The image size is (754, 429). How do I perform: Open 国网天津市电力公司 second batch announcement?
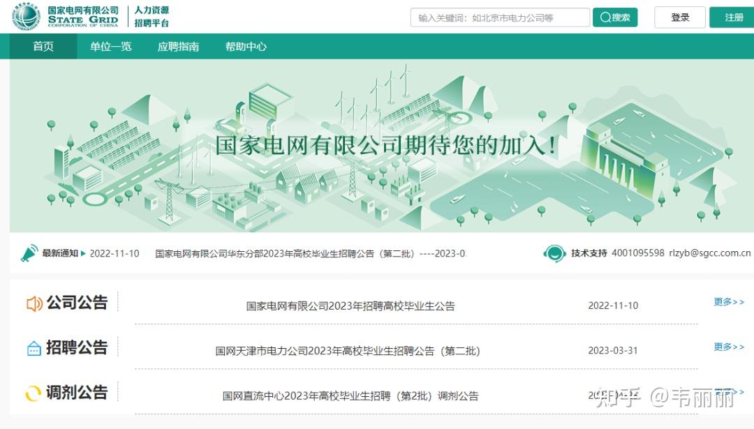click(348, 351)
